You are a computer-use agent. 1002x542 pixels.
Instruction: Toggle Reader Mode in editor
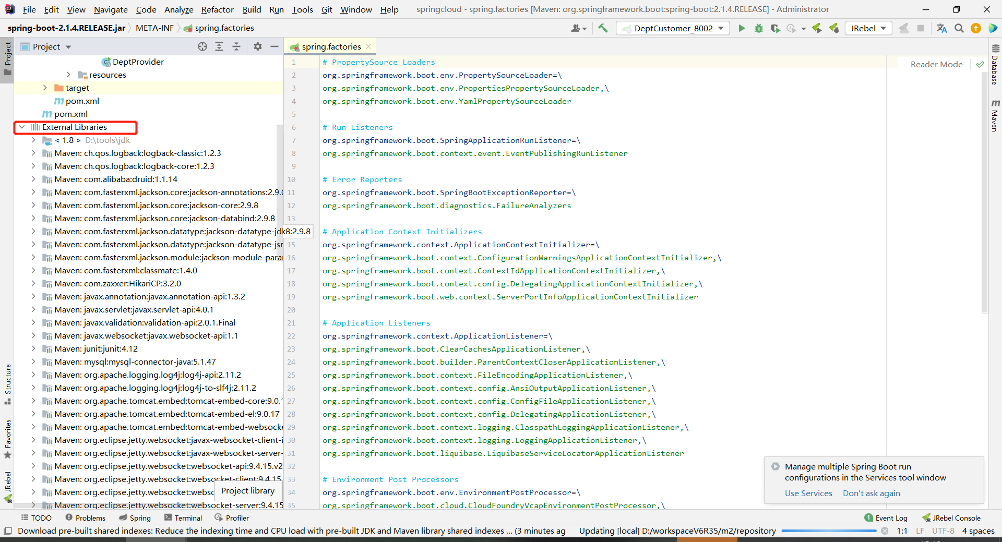pyautogui.click(x=936, y=65)
